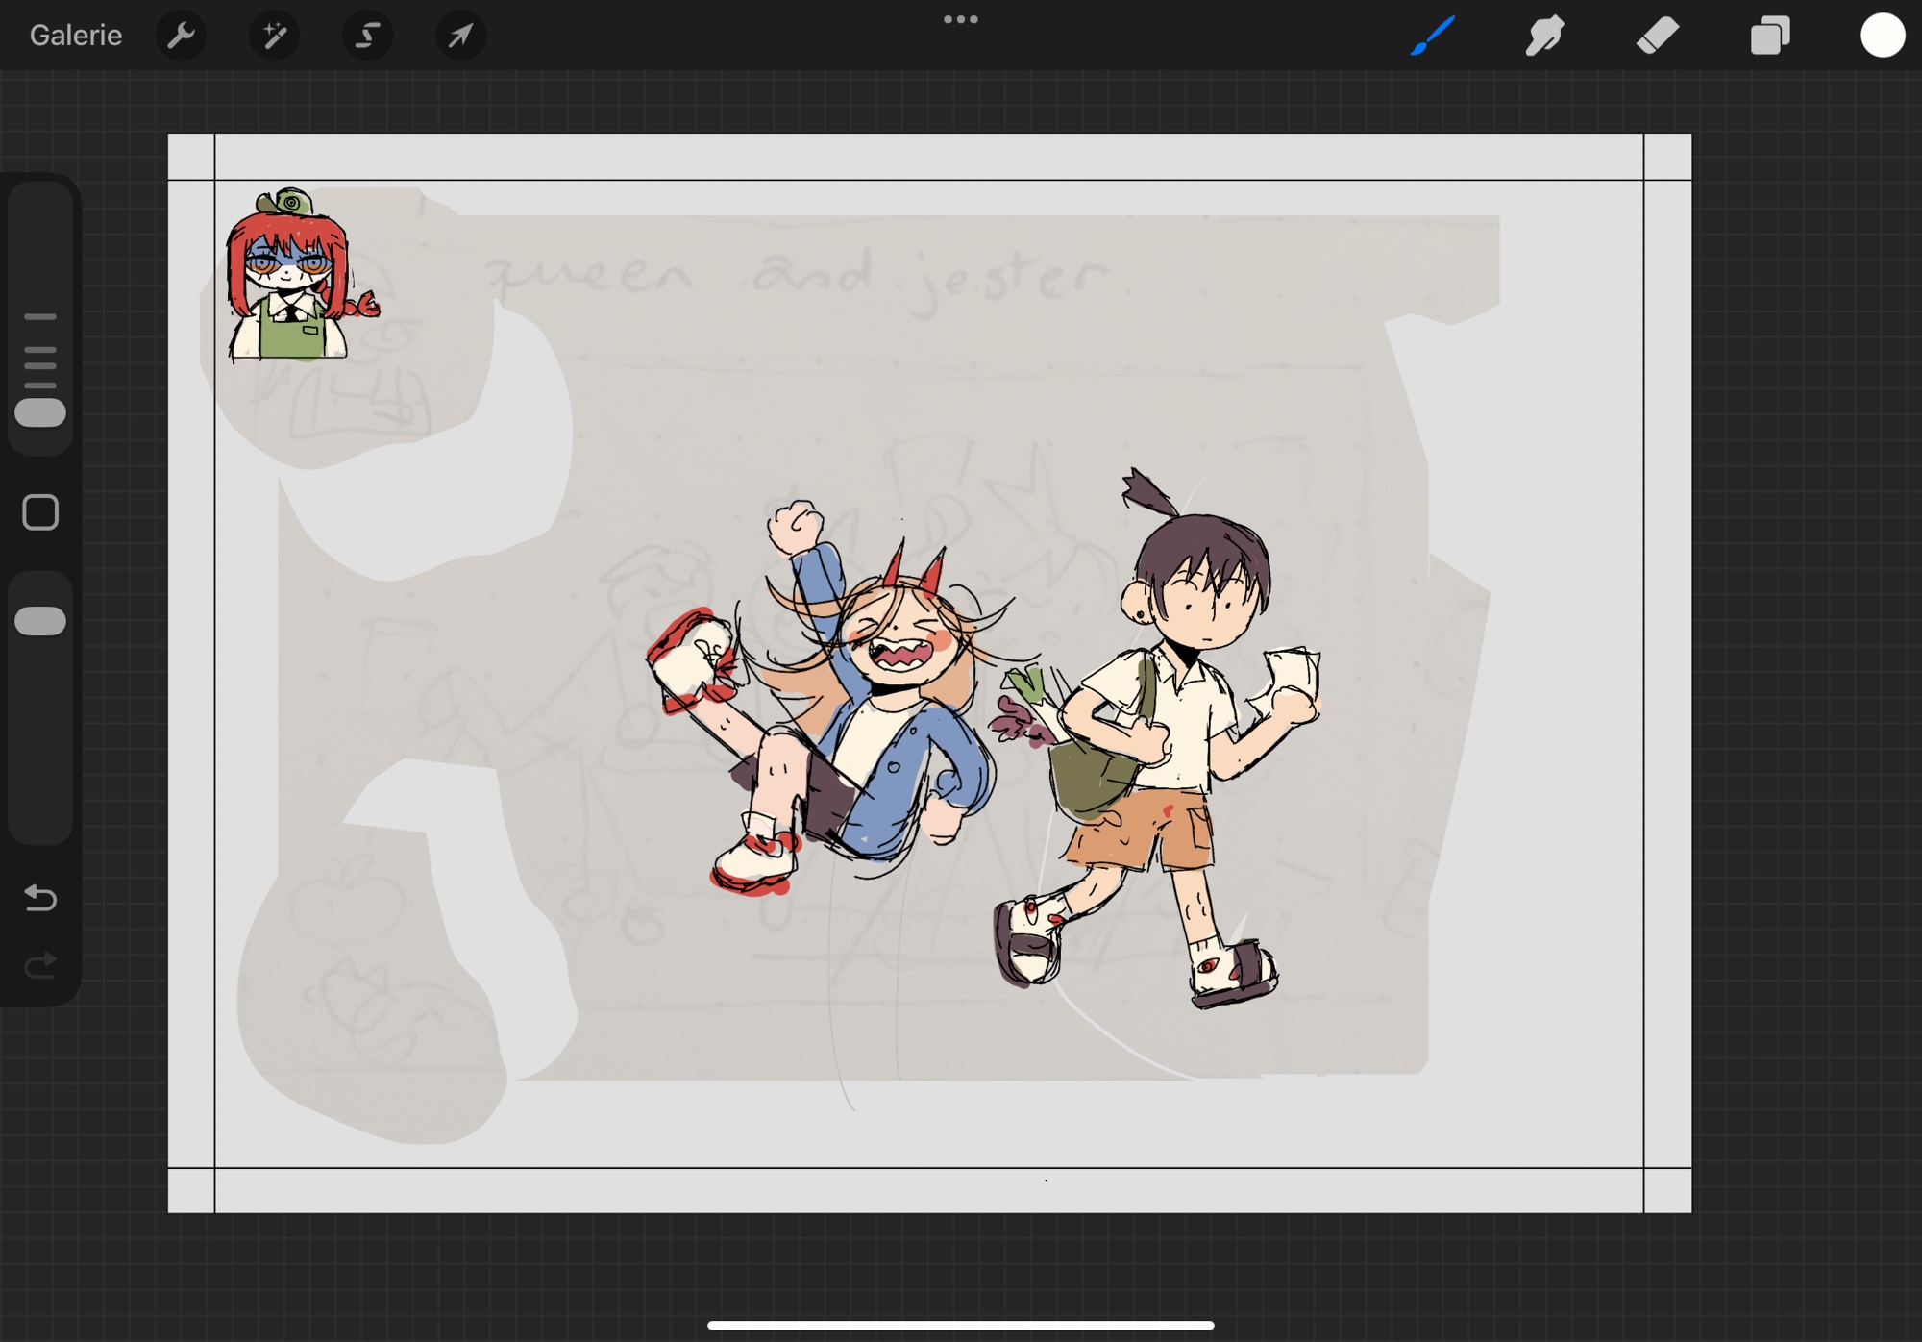Tap the brush opacity slider handle
This screenshot has height=1342, width=1922.
coord(40,621)
